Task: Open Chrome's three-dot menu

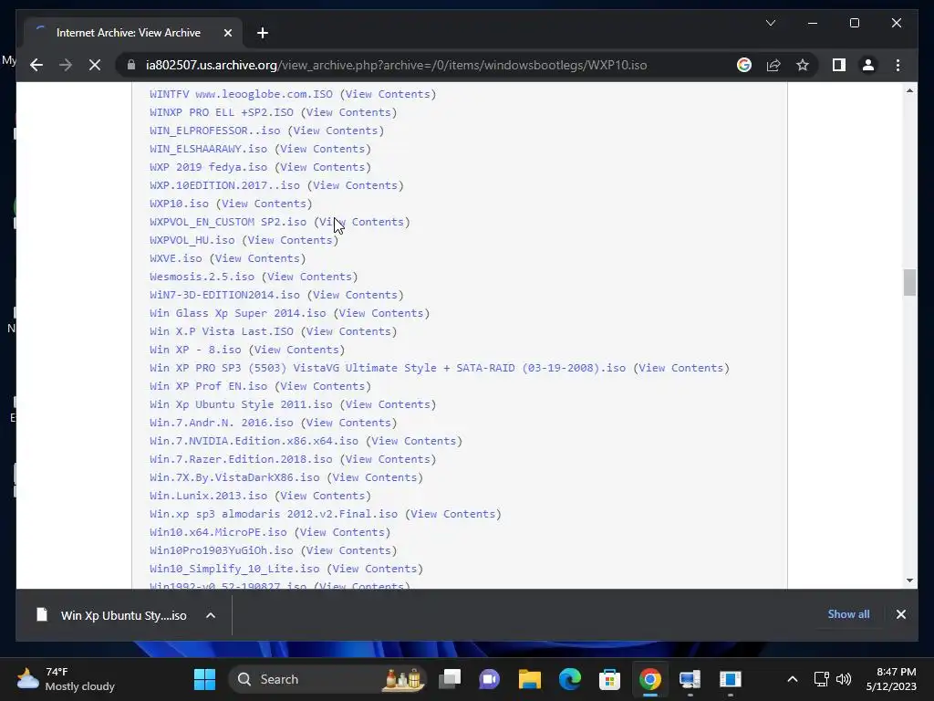Action: tap(898, 65)
